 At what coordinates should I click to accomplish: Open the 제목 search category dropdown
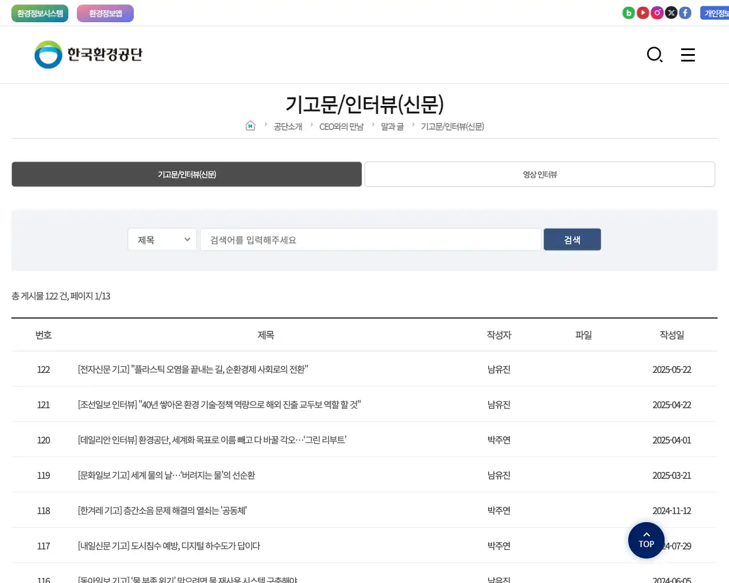[162, 239]
